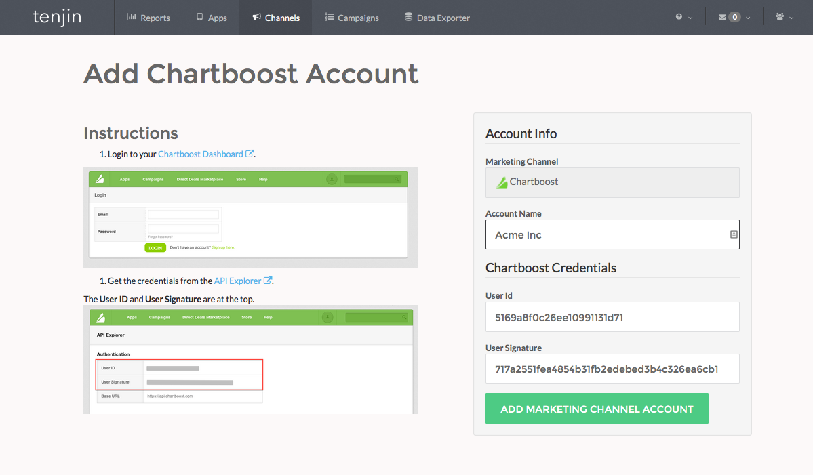Click the Account Name label
813x475 pixels.
(513, 213)
